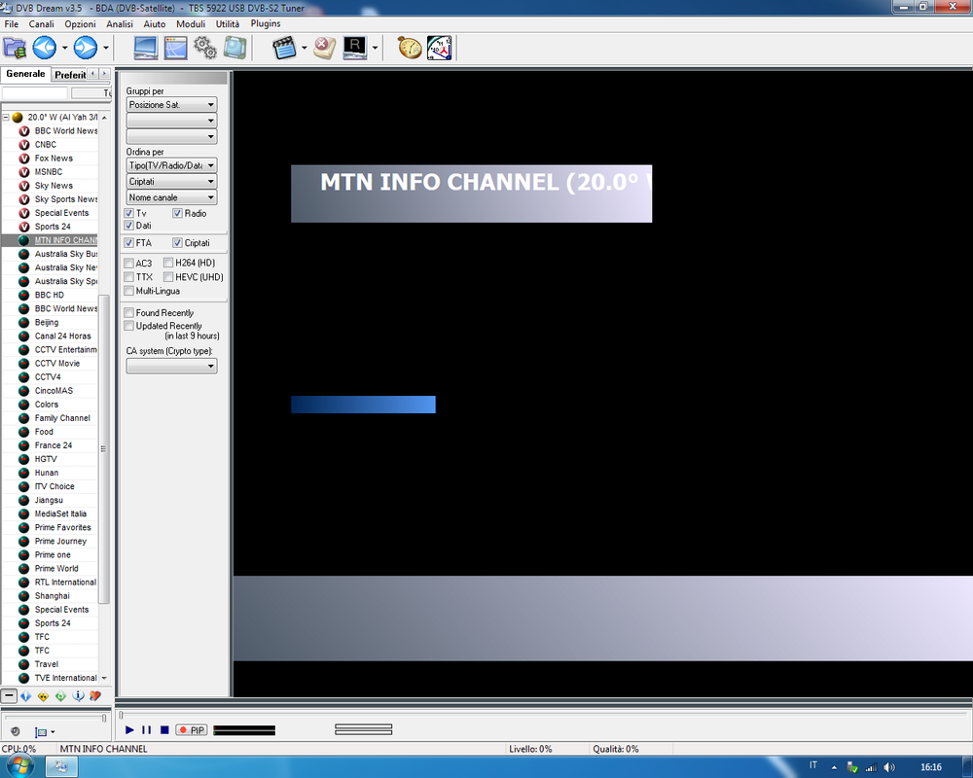Image resolution: width=973 pixels, height=778 pixels.
Task: Click the green diamond refresh icon
Action: point(60,696)
